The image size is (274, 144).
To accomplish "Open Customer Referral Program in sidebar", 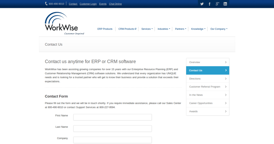I will pyautogui.click(x=208, y=87).
